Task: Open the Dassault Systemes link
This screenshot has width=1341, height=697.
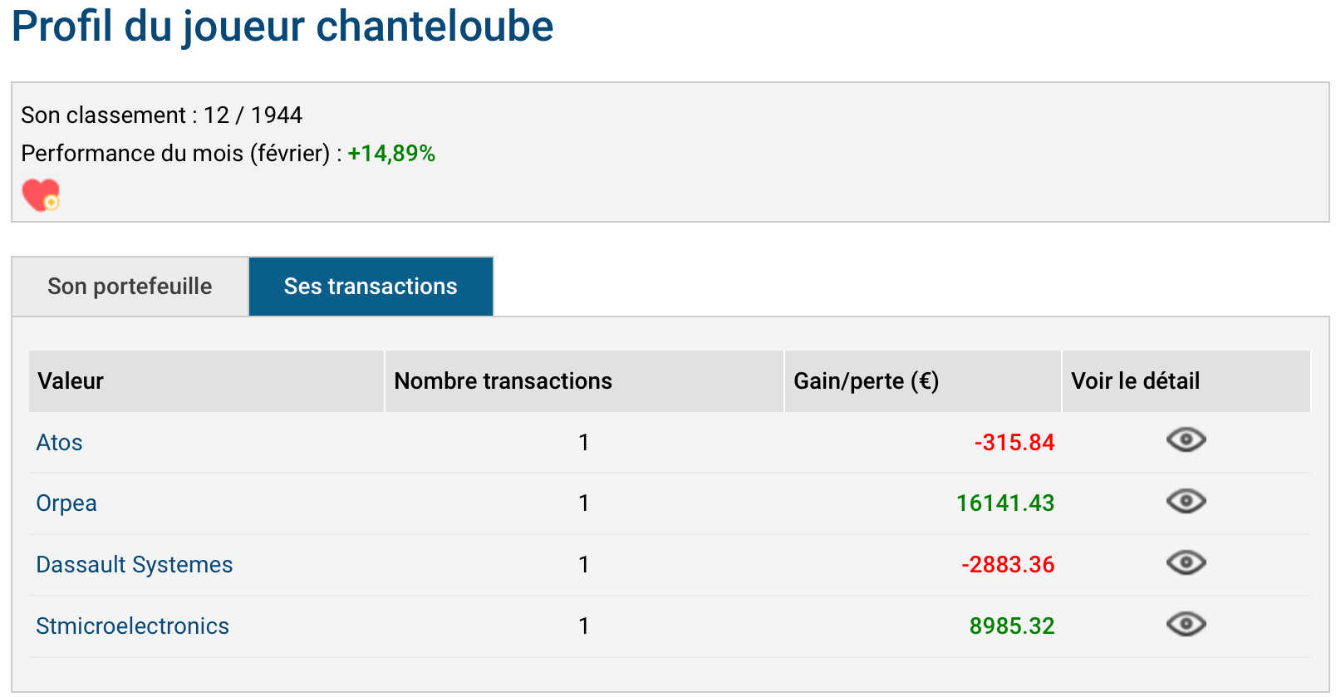Action: pos(135,565)
